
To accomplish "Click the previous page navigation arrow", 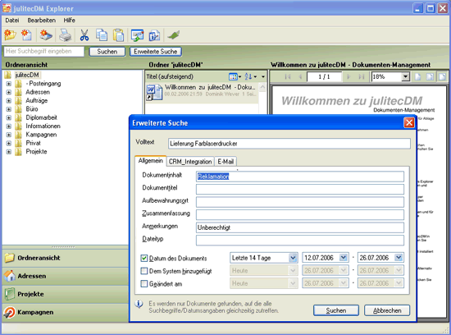I will [300, 76].
